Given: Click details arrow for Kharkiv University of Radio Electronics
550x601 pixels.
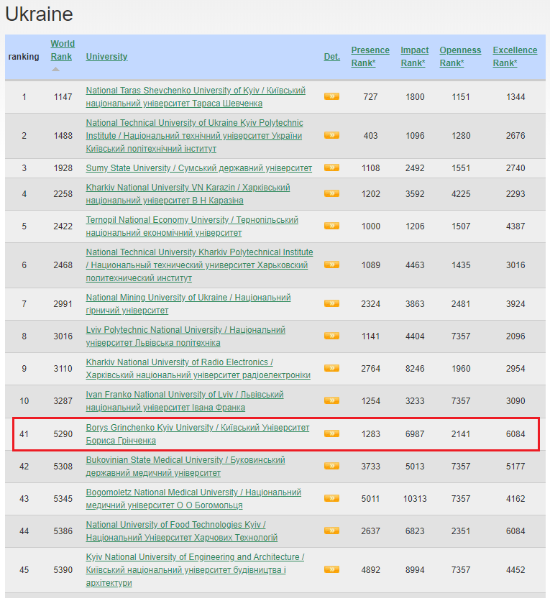Looking at the screenshot, I should point(331,368).
